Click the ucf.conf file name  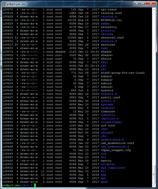(108, 126)
